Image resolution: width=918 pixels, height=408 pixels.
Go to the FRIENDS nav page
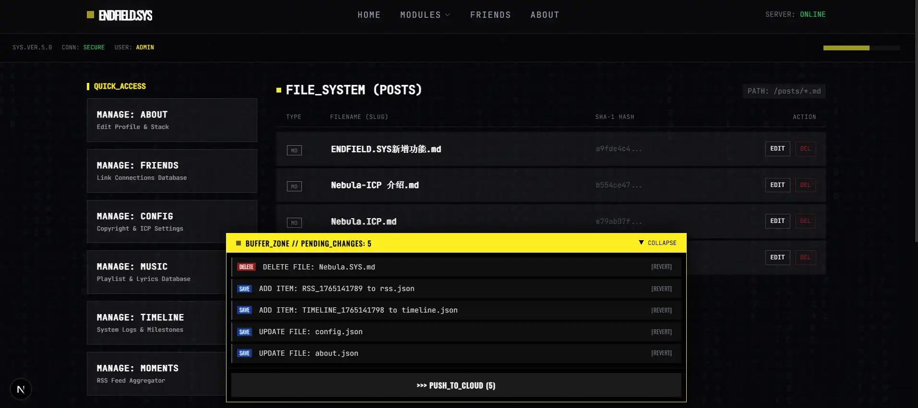point(490,15)
